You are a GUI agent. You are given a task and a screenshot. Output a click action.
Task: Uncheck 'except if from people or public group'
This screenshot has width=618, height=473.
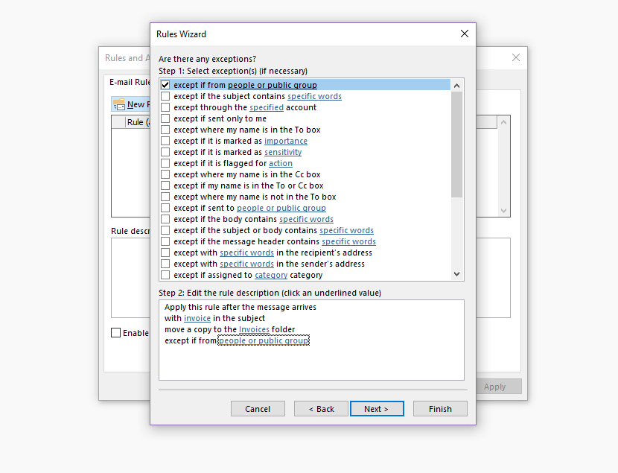pyautogui.click(x=165, y=85)
